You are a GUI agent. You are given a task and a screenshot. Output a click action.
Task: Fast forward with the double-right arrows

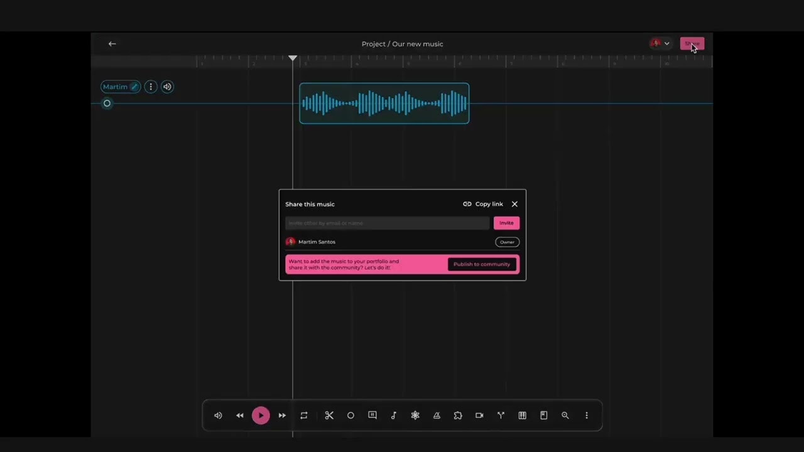(282, 416)
